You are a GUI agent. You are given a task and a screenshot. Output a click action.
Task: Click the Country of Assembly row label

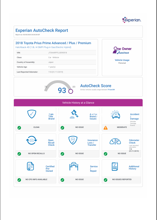tap(26, 62)
